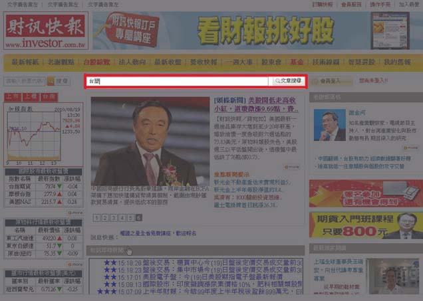Click the 文章搜尋 article search button
423x301 pixels.
click(288, 81)
